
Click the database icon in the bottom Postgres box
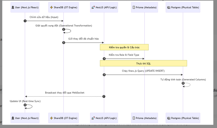point(169,118)
